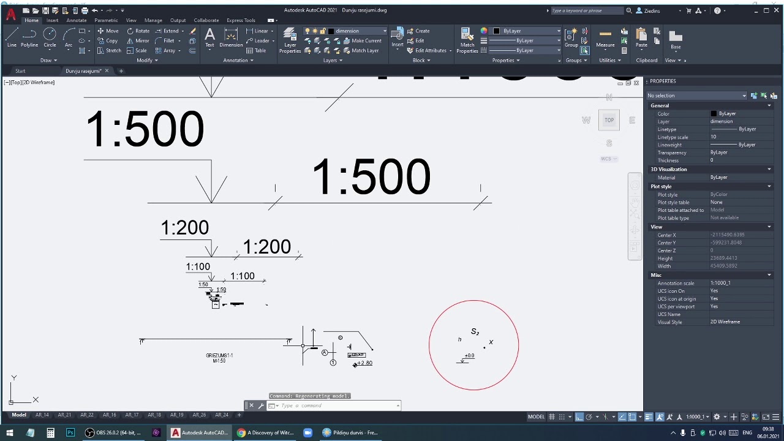
Task: Activate the Move command
Action: (x=108, y=31)
